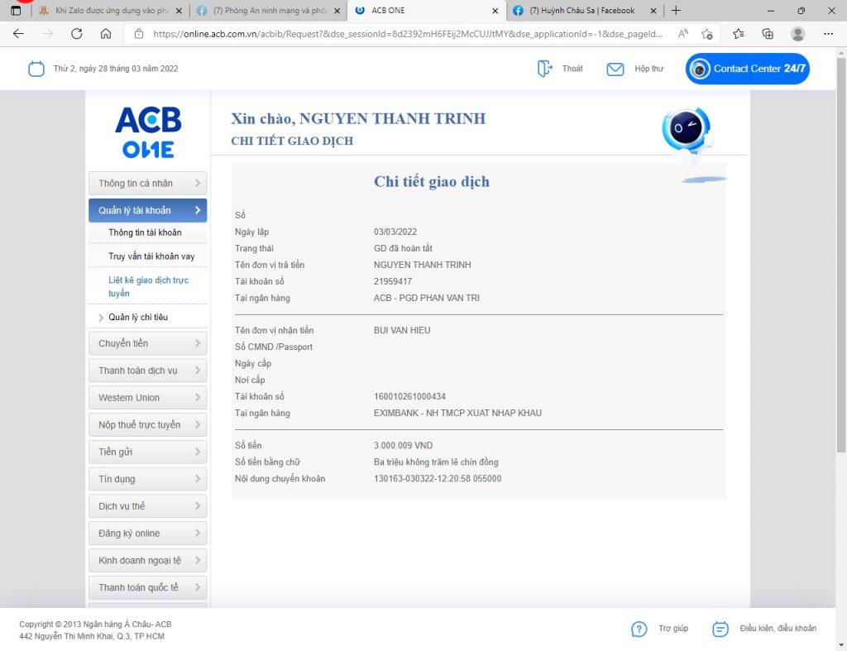Click the Trợ giúp question mark icon
This screenshot has height=651, width=847.
coord(639,629)
